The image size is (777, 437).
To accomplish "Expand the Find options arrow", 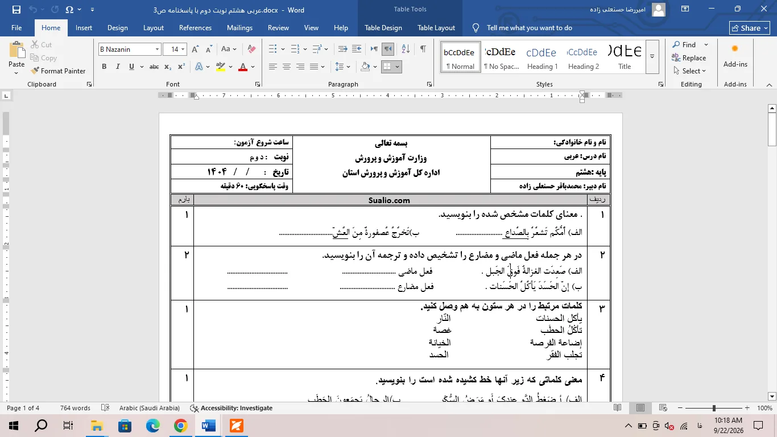I will (x=706, y=44).
